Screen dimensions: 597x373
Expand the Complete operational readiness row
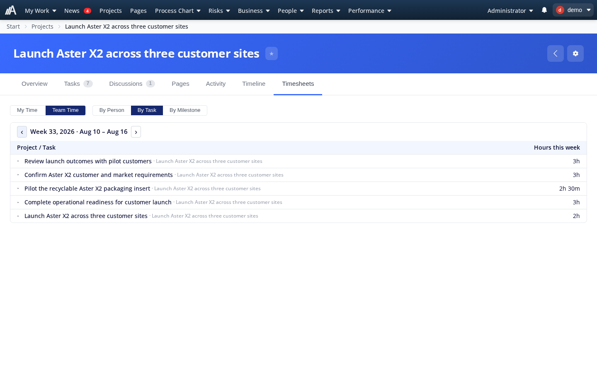coord(18,202)
